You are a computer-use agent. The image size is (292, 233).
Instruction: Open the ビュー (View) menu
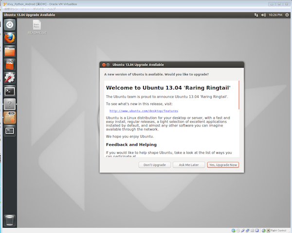[x=25, y=9]
